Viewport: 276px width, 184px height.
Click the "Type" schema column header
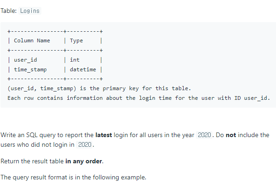point(76,40)
